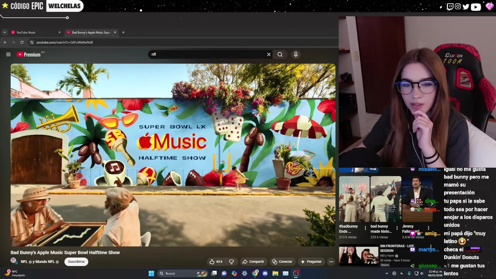Show hidden system tray icons
This screenshot has width=496, height=279.
[x=386, y=274]
